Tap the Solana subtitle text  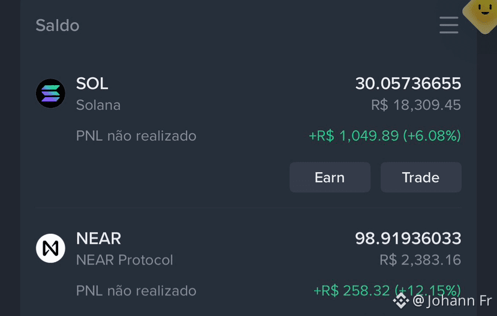pos(98,105)
